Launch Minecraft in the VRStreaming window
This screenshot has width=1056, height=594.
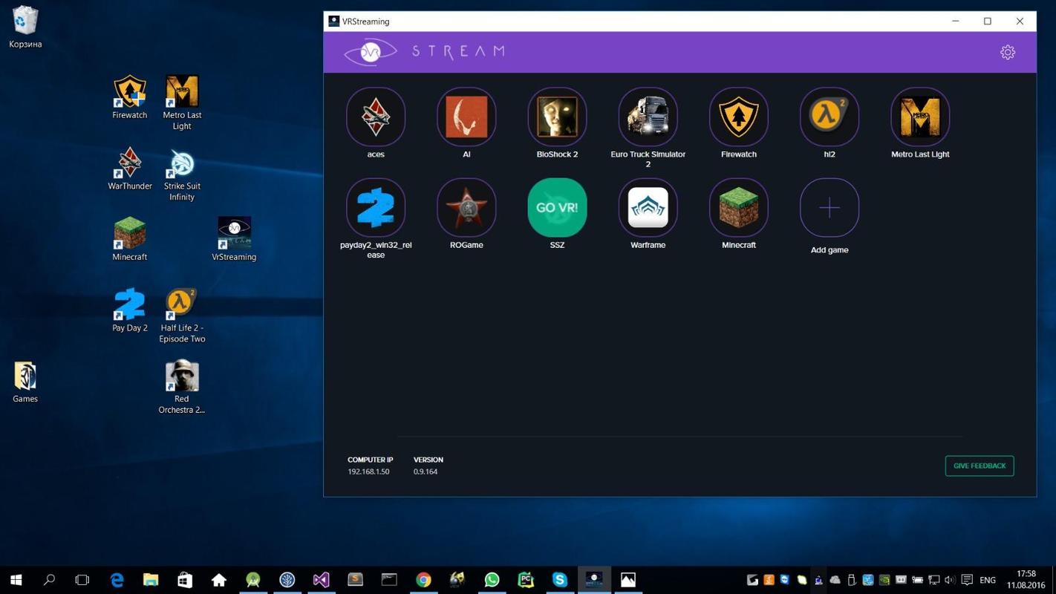(738, 207)
